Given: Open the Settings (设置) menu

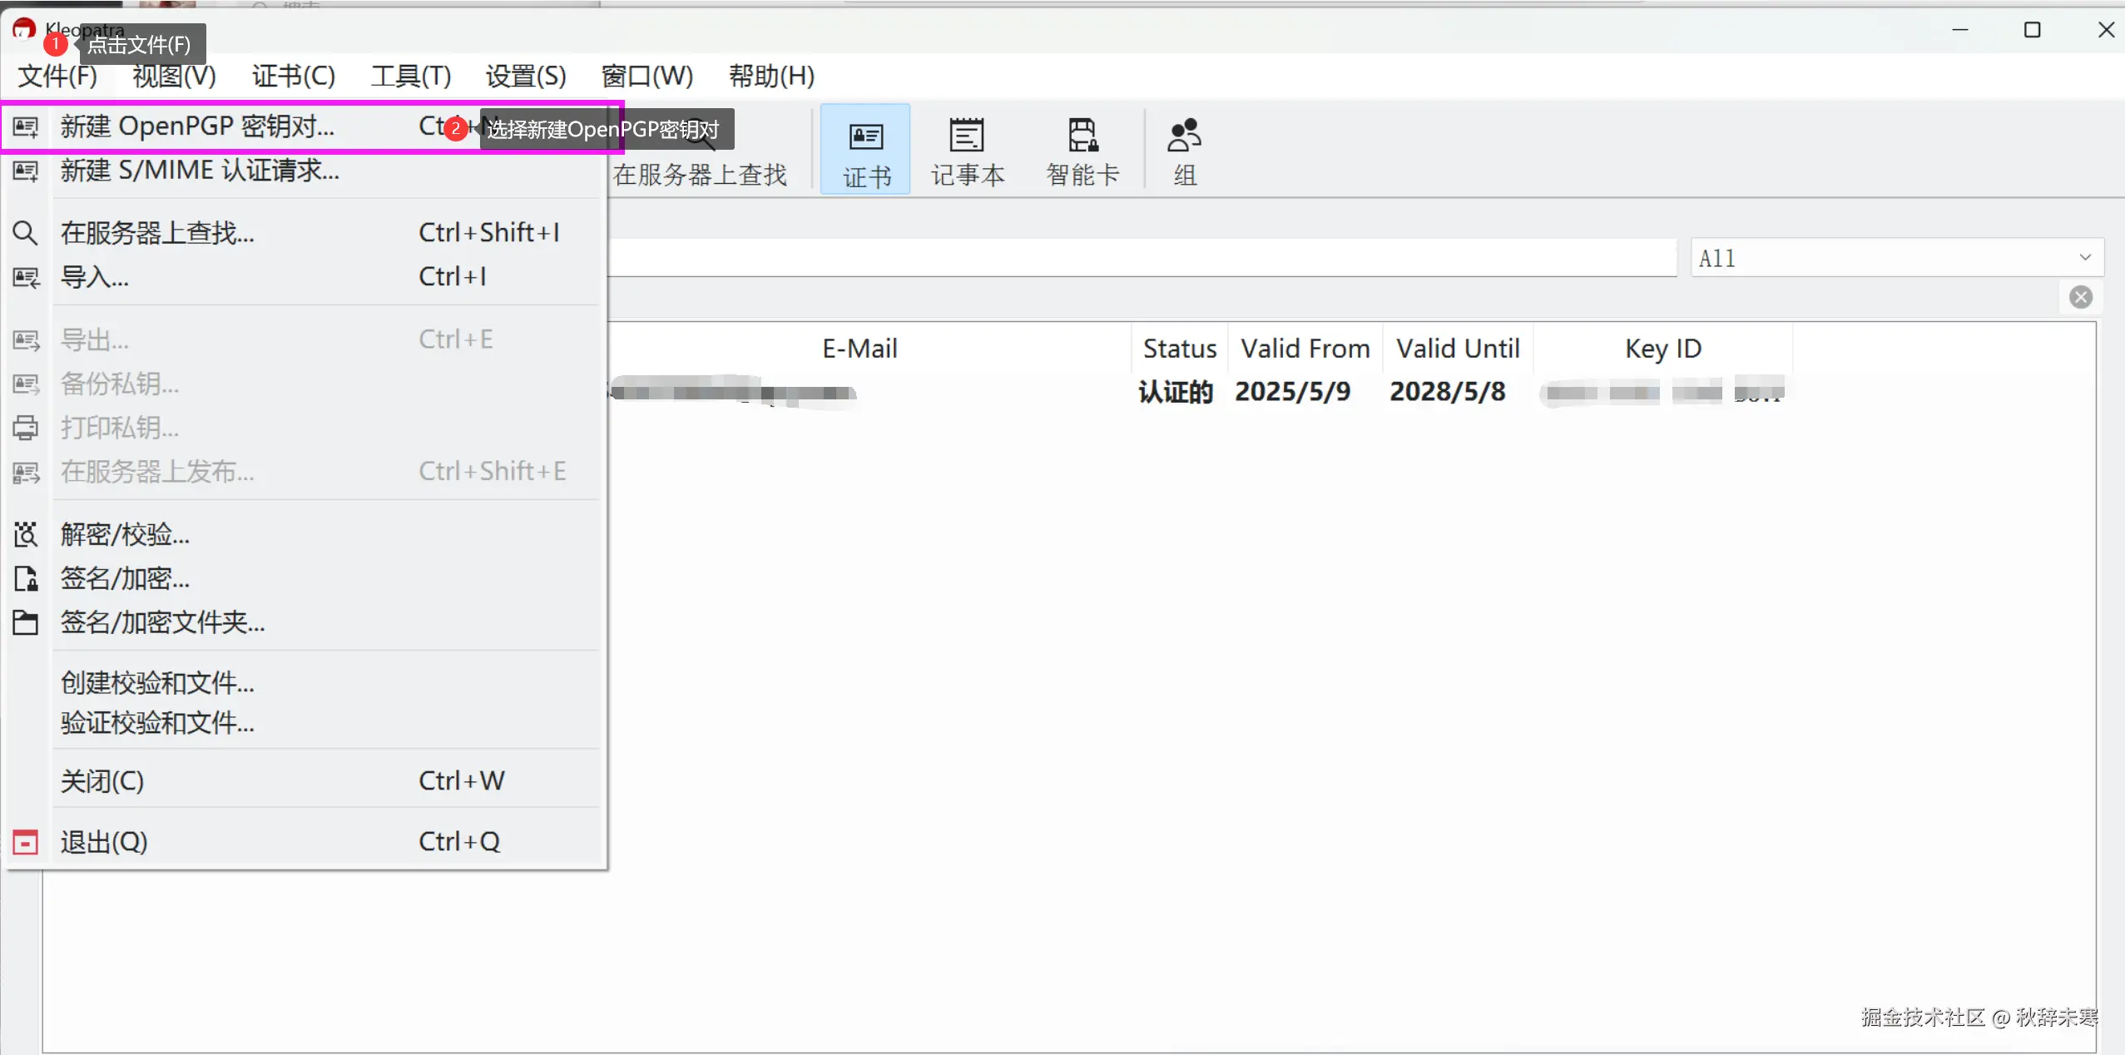Looking at the screenshot, I should pyautogui.click(x=525, y=76).
